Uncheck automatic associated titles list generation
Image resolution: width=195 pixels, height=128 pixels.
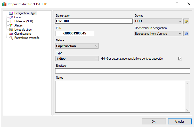click(180, 59)
